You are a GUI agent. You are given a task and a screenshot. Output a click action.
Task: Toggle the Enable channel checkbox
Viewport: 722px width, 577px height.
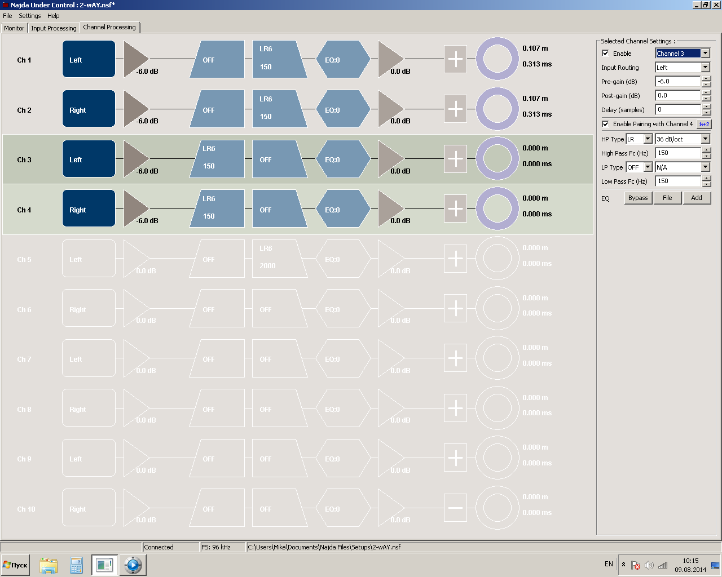605,54
